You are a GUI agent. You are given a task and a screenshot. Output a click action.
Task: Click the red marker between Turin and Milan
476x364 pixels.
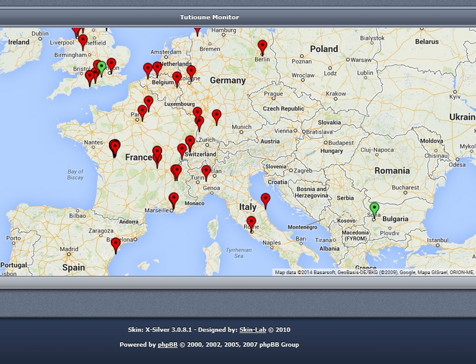pos(206,172)
